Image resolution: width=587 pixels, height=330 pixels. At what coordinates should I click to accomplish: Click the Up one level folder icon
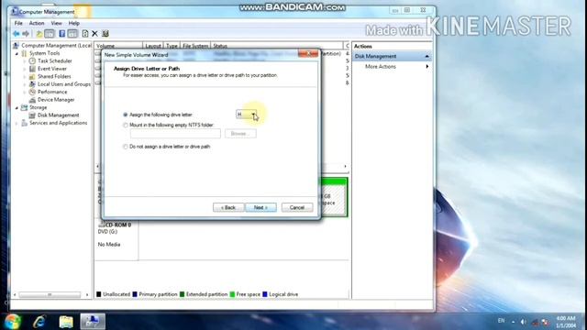pyautogui.click(x=39, y=34)
